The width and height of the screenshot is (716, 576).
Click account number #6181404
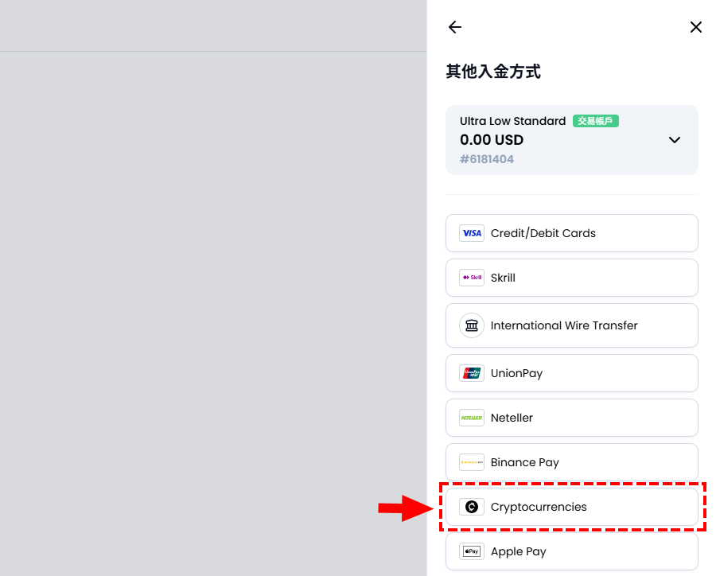(487, 159)
